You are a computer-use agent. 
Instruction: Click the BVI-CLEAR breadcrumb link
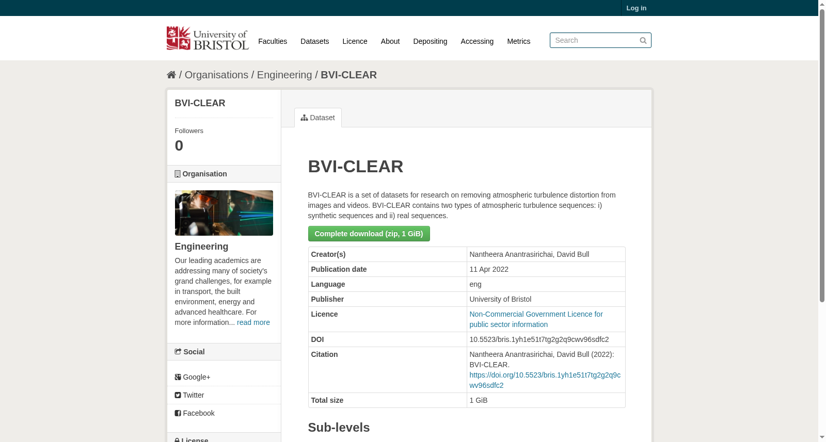click(349, 75)
